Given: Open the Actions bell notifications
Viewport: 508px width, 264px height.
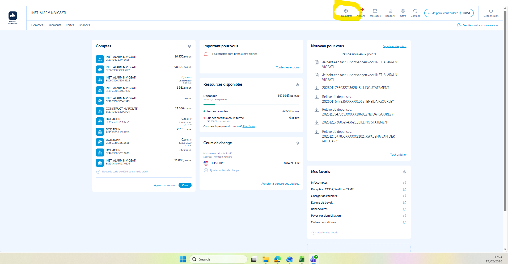Looking at the screenshot, I should [361, 11].
